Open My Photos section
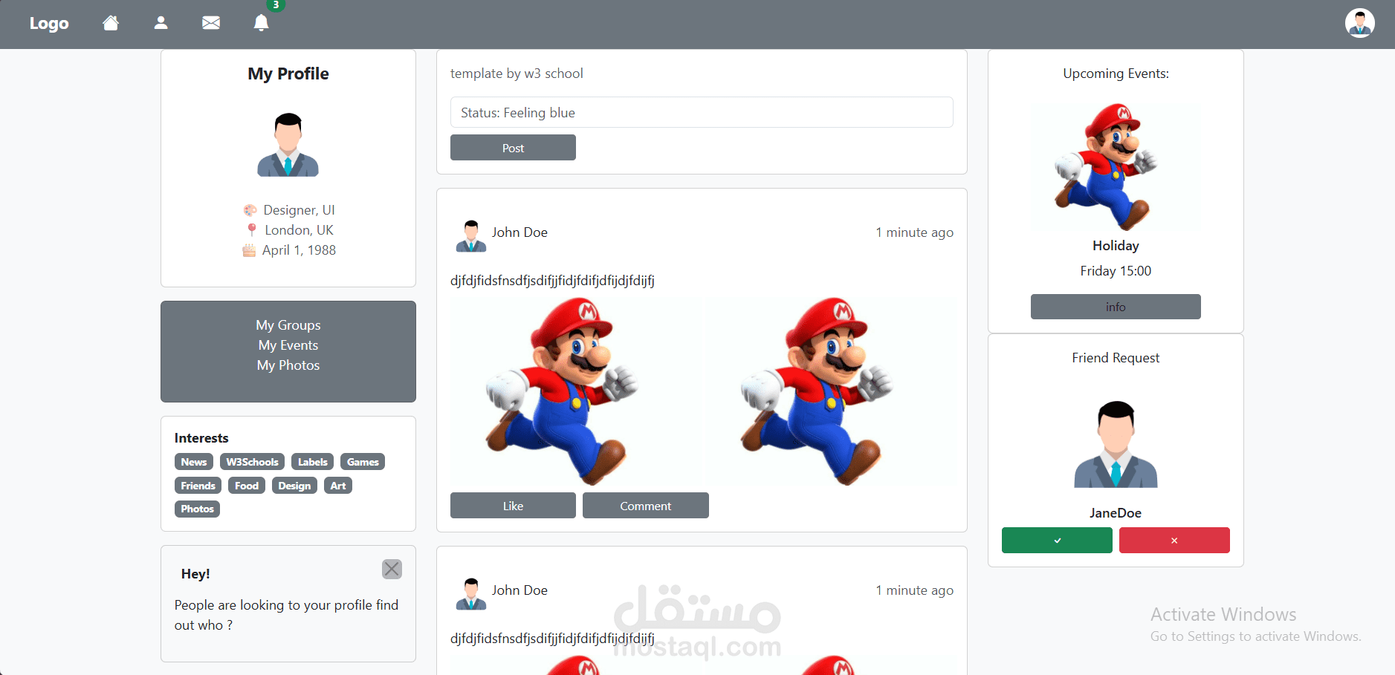Screen dimensions: 1395x675 (288, 365)
